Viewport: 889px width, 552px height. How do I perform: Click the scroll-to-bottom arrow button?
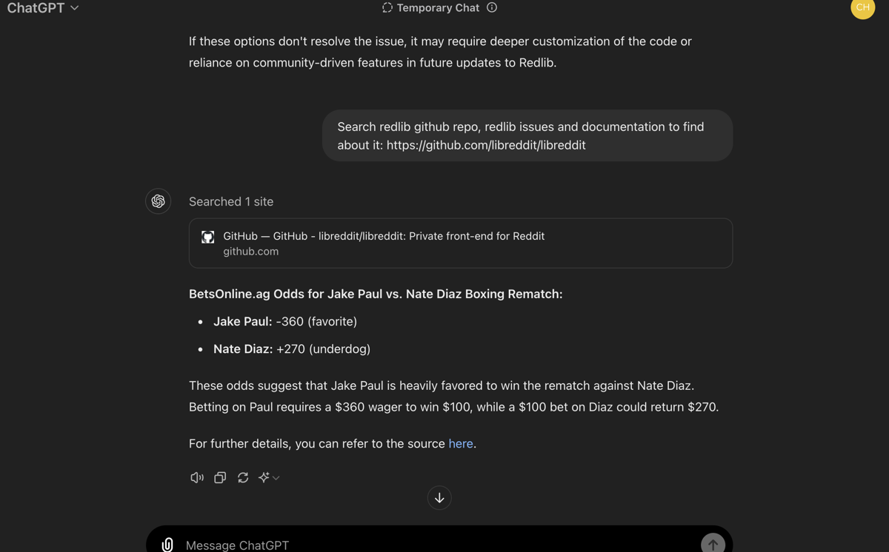pyautogui.click(x=439, y=498)
